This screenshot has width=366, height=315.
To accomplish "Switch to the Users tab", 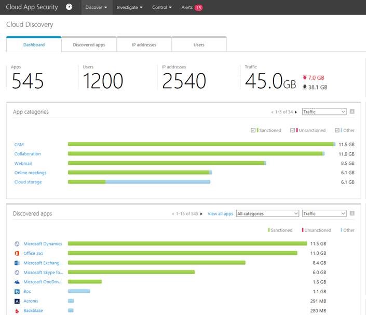I will tap(199, 45).
